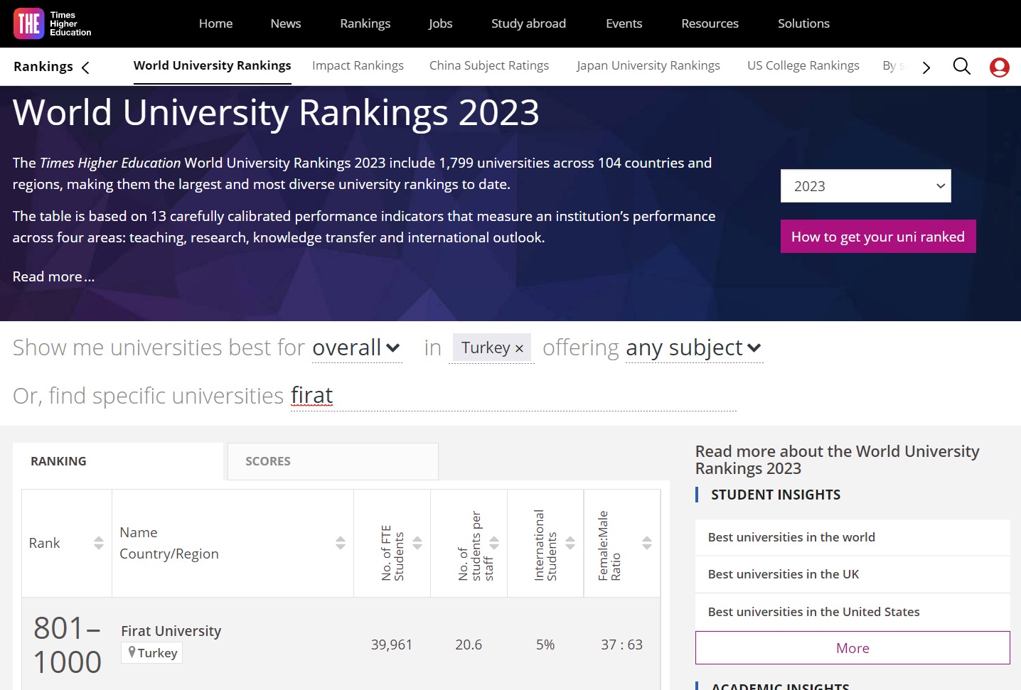Click the STUDENT INSIGHTS heading
The width and height of the screenshot is (1021, 690).
776,495
